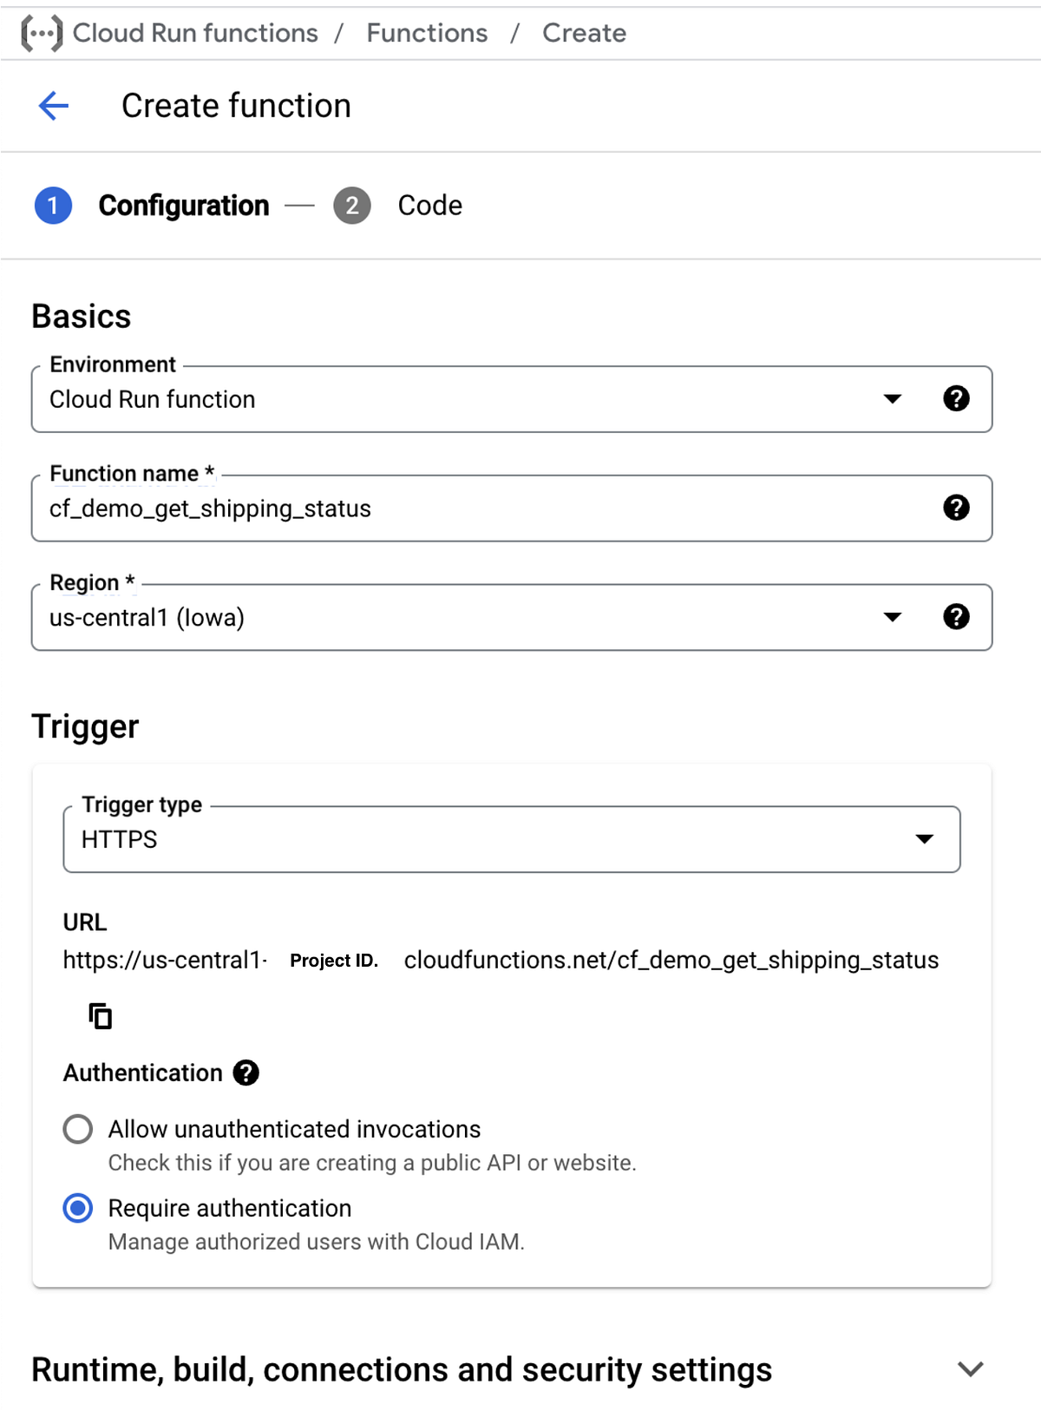Viewport: 1041px width, 1411px height.
Task: Open help for the Environment field
Action: pos(956,399)
